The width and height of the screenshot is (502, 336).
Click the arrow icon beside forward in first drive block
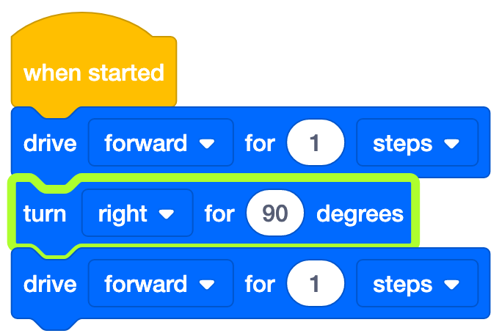point(208,144)
